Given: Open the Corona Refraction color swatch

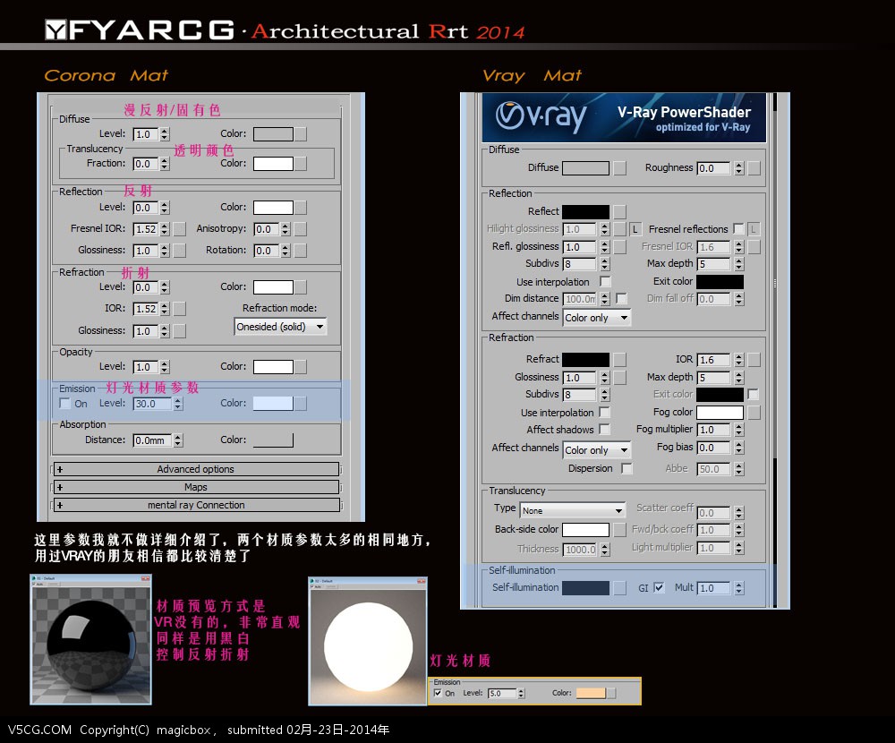Looking at the screenshot, I should point(273,287).
